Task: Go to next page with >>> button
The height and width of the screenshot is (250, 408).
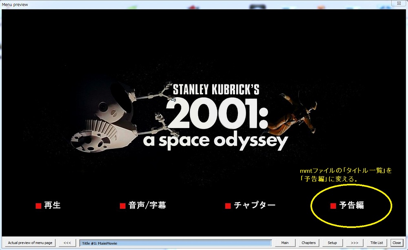Action: pyautogui.click(x=355, y=243)
